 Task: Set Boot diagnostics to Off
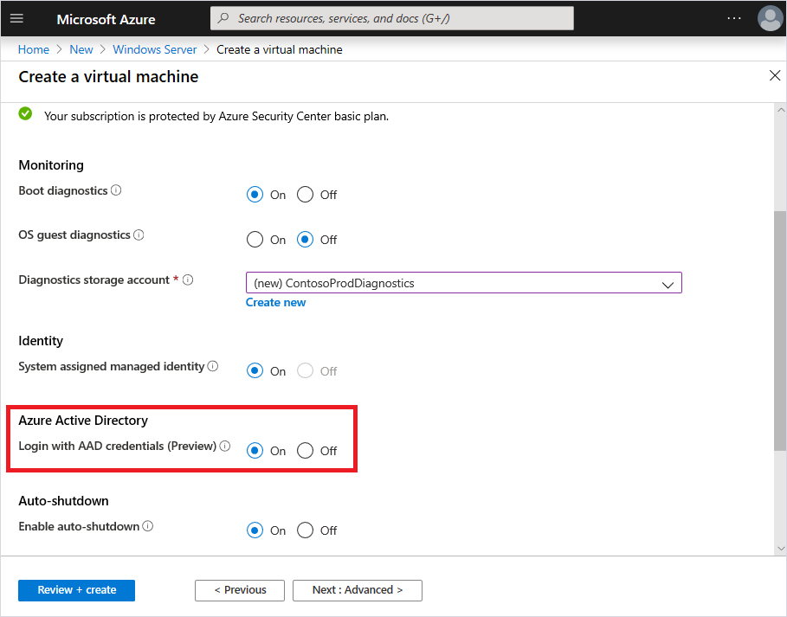tap(305, 195)
